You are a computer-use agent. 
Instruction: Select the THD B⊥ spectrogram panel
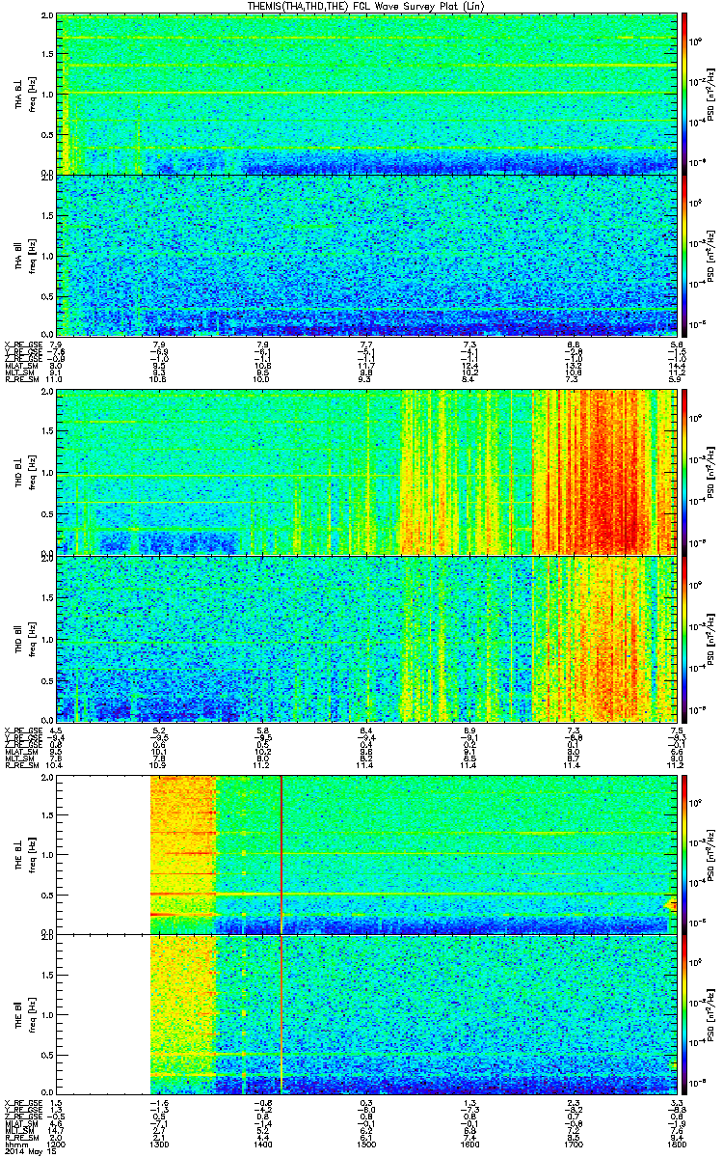366,472
